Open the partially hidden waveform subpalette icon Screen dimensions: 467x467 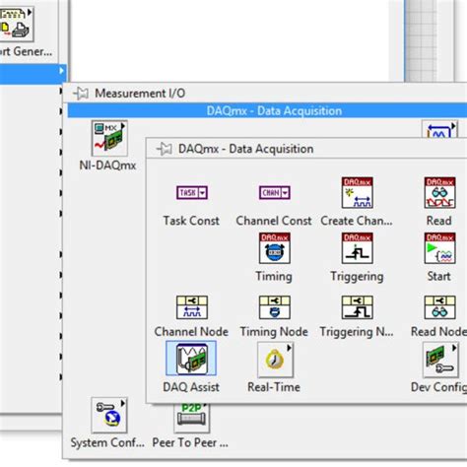(x=439, y=130)
